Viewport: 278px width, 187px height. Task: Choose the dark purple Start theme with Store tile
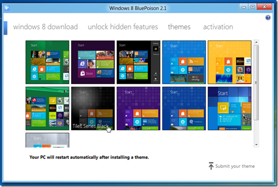tap(93, 62)
